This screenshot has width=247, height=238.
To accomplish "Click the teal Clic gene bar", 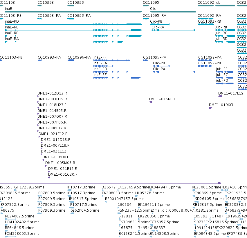I will tap(173, 12).
